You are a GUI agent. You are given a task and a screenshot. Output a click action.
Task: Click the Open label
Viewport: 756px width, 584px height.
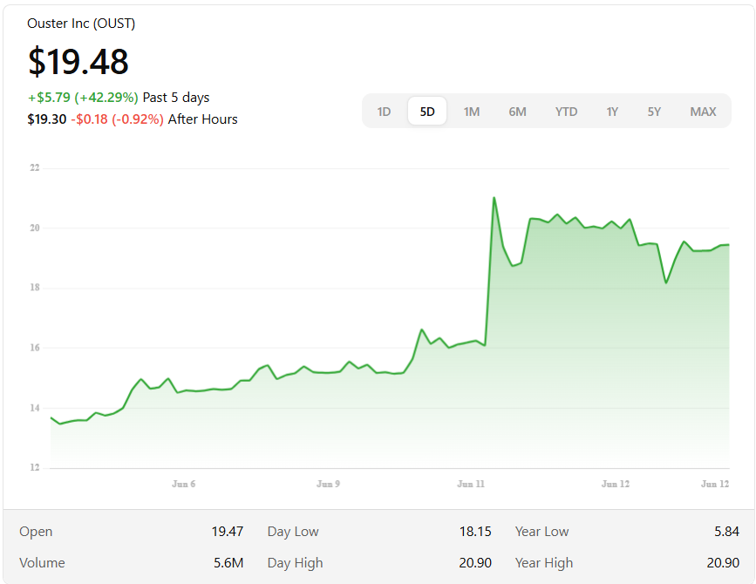36,532
